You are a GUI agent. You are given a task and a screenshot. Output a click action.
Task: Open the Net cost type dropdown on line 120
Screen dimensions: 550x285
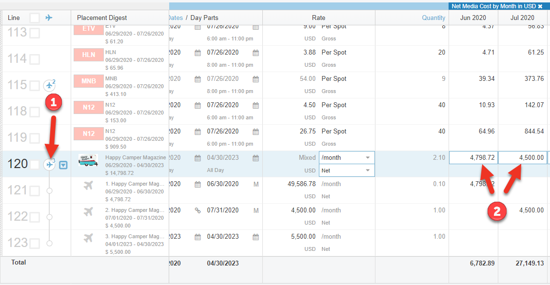click(347, 171)
